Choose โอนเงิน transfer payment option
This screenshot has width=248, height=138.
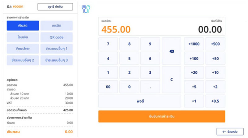pyautogui.click(x=23, y=37)
